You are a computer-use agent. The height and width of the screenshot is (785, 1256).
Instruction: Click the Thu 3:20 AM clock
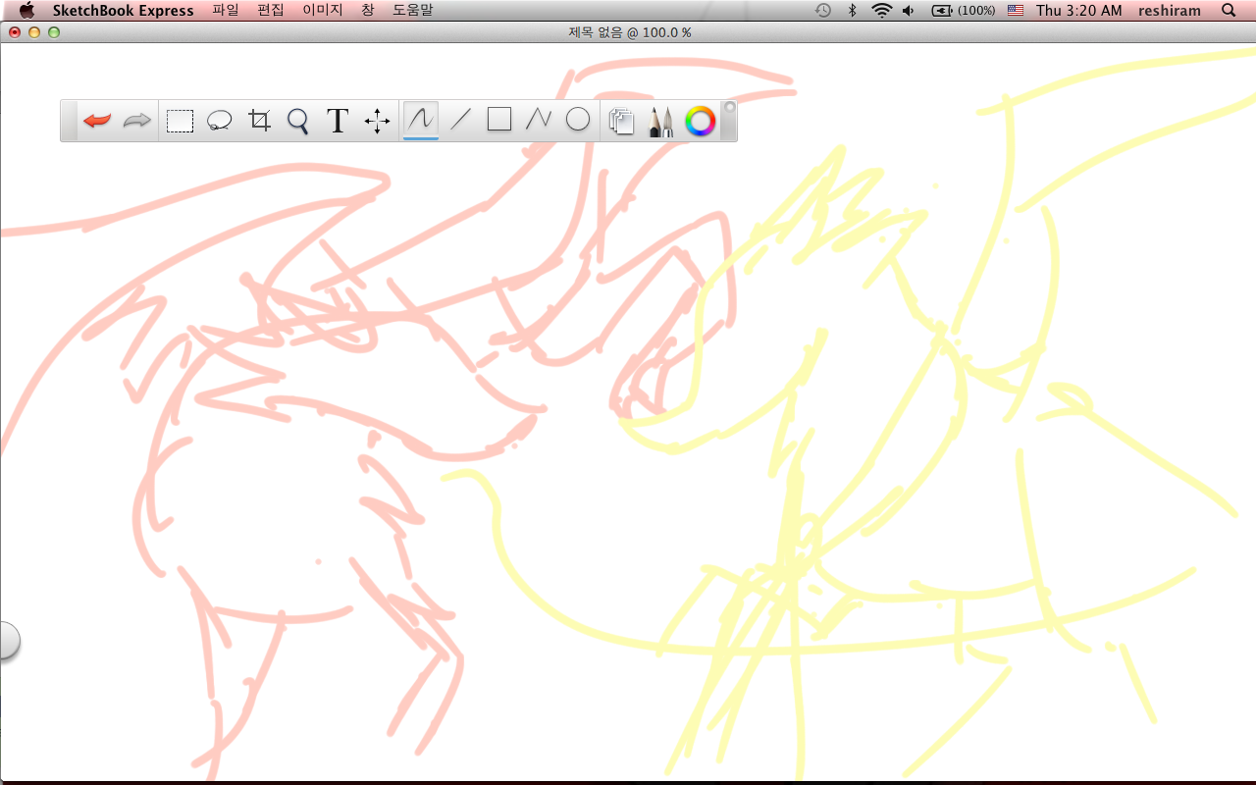coord(1079,10)
